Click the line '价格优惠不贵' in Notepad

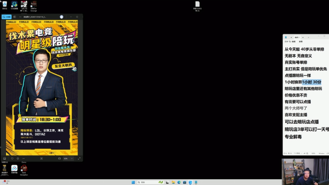pos(296,95)
